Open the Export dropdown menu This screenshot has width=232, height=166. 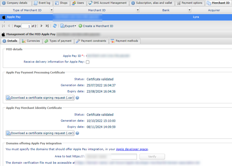68,26
